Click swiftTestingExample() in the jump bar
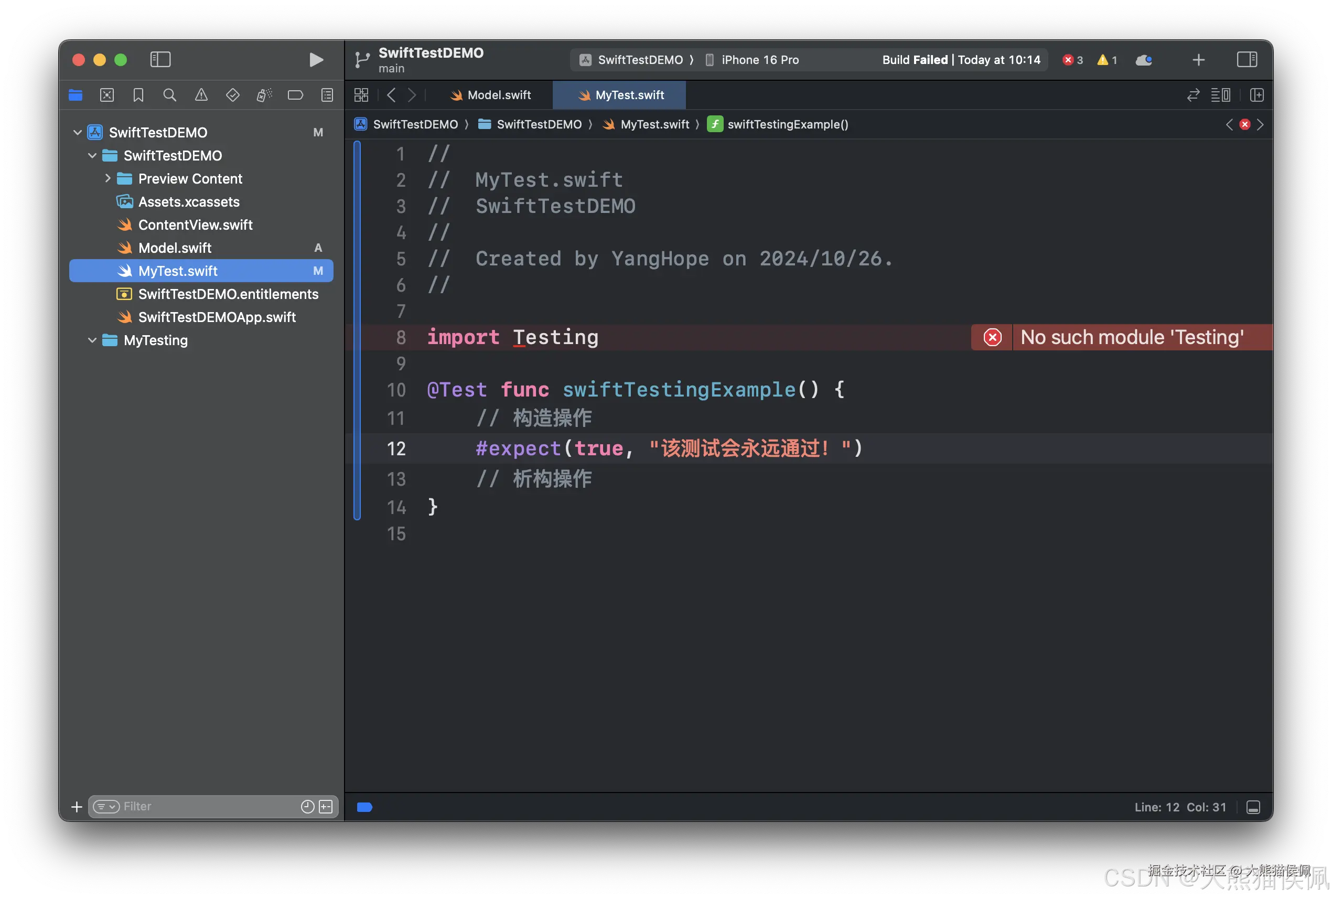Image resolution: width=1332 pixels, height=899 pixels. click(778, 124)
